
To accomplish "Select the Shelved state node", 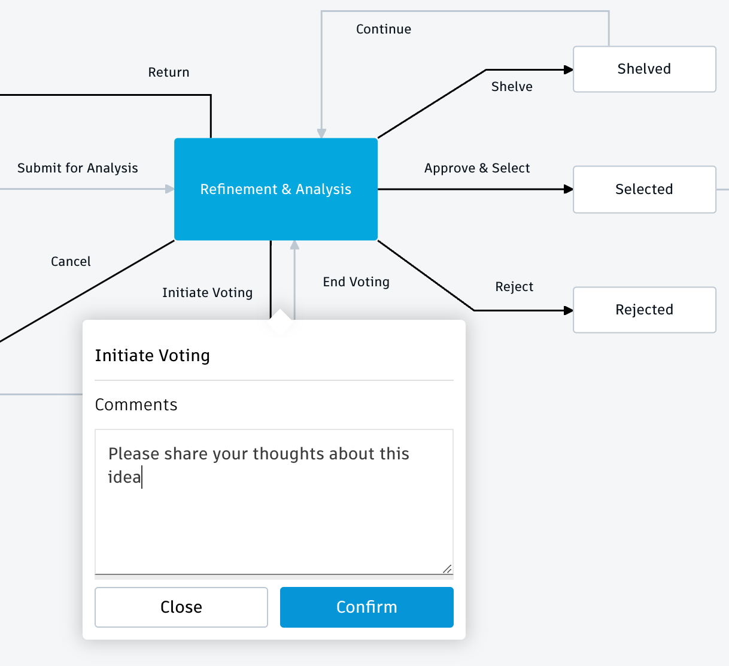I will point(644,69).
